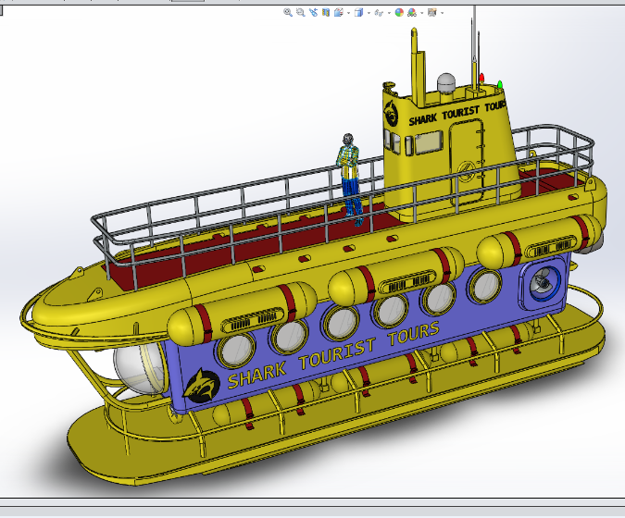
Task: Click the Display Style cube icon
Action: (x=358, y=13)
